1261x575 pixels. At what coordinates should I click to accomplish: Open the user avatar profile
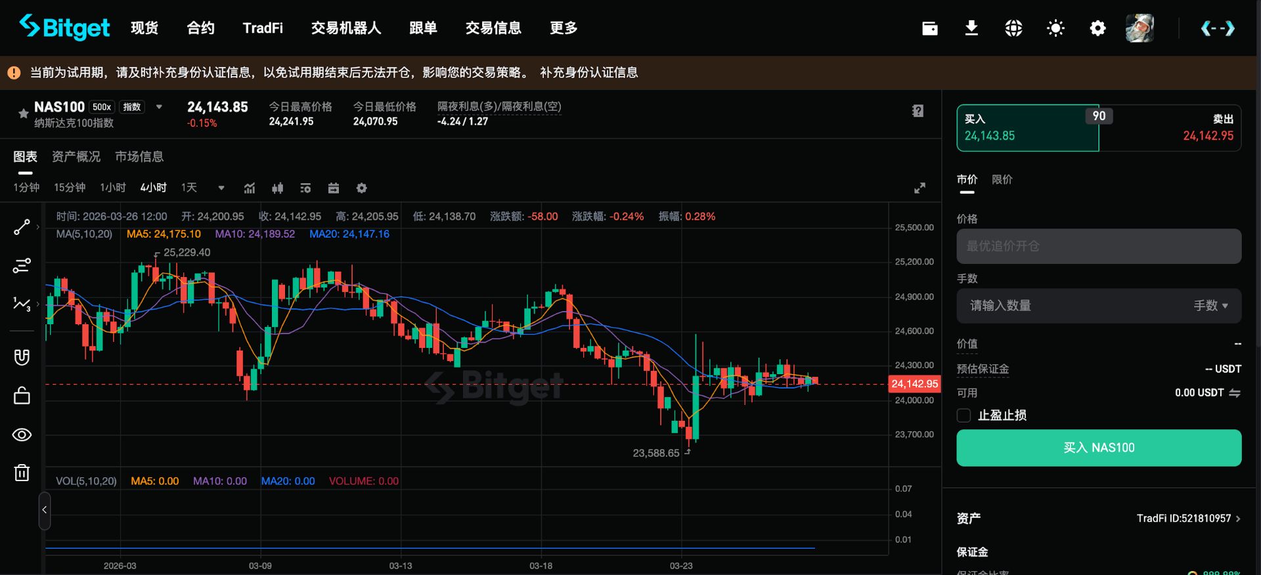[1139, 28]
